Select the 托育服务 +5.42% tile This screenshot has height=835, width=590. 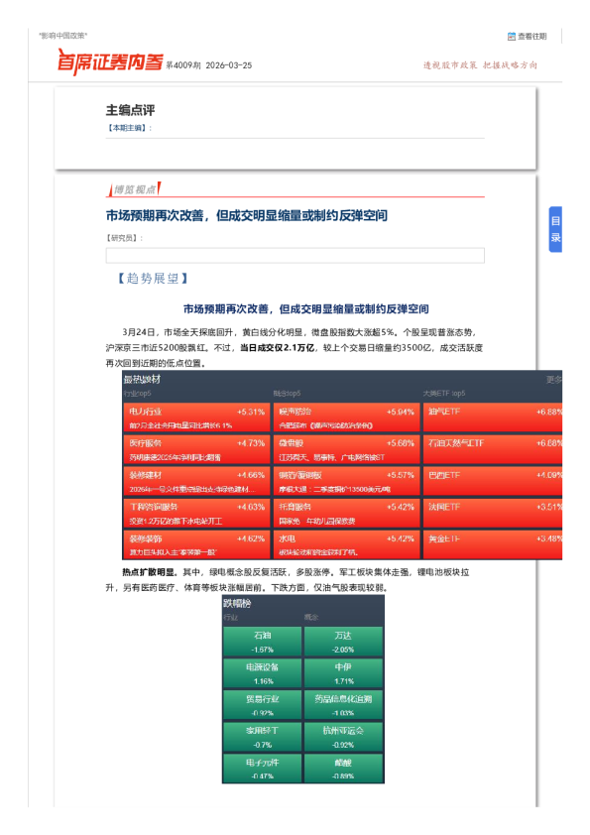(347, 514)
